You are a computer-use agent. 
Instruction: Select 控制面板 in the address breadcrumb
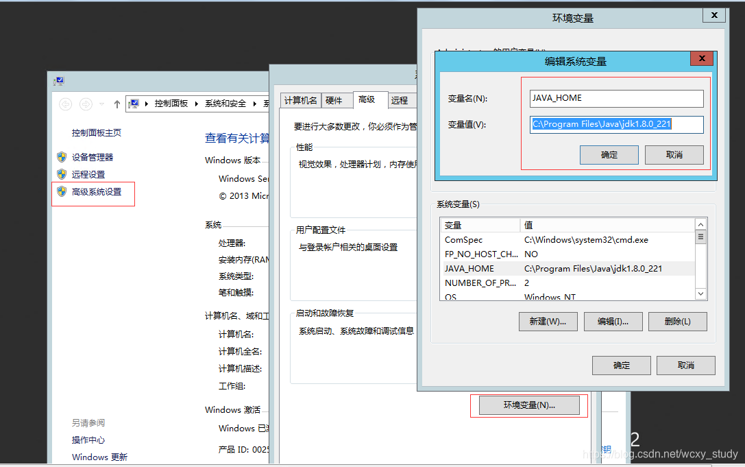pyautogui.click(x=171, y=104)
